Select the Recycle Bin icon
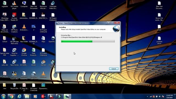 click(14, 86)
